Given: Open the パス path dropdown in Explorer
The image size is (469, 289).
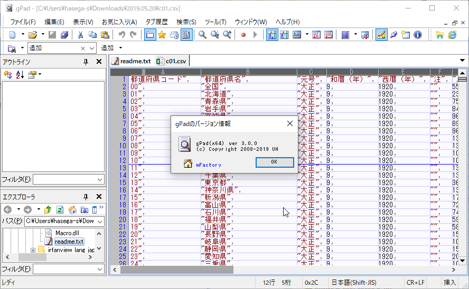Looking at the screenshot, I should 100,221.
